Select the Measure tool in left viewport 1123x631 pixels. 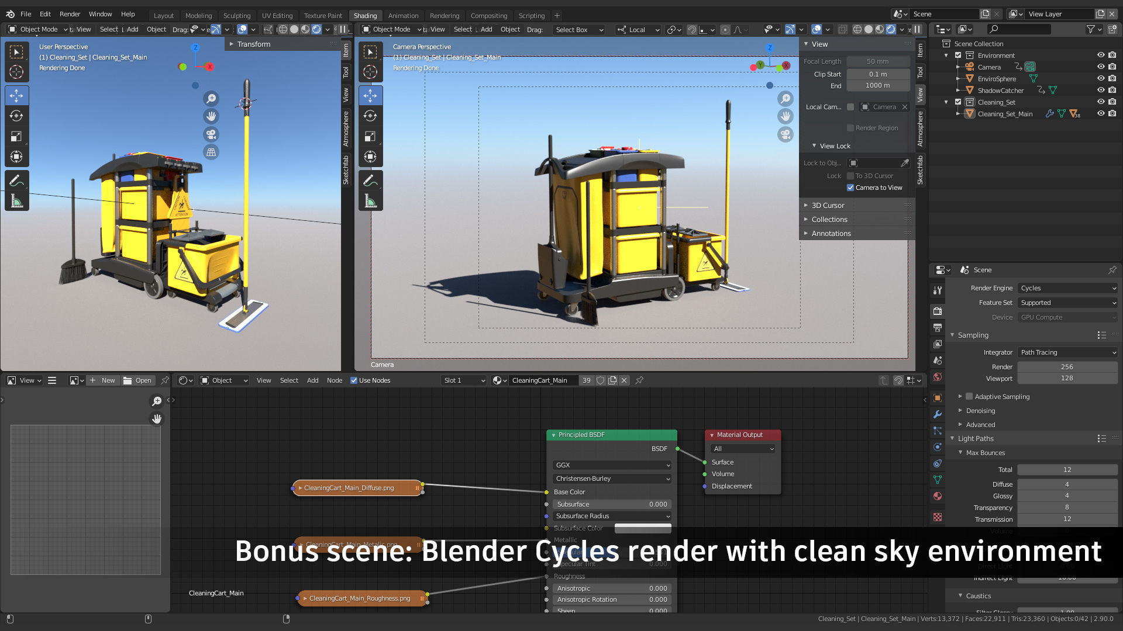point(16,202)
